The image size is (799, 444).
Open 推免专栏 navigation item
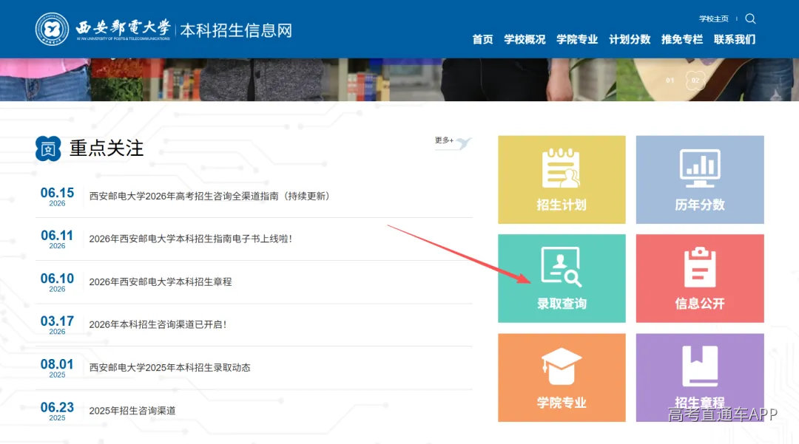[682, 39]
